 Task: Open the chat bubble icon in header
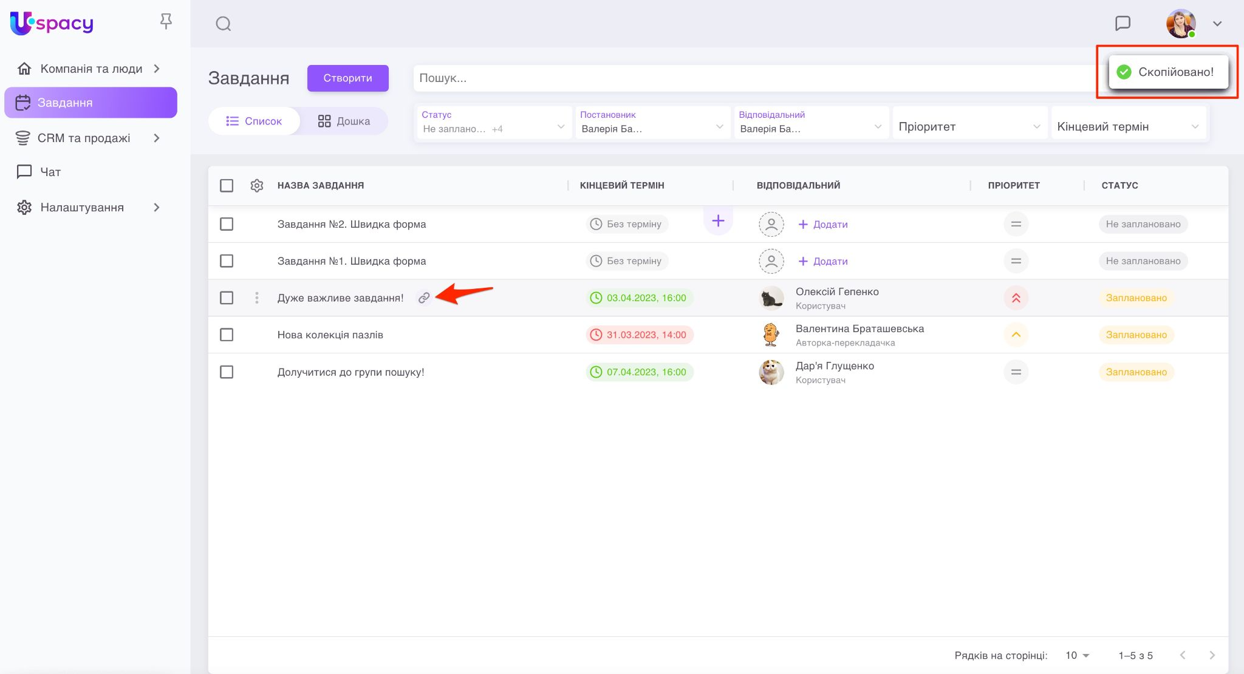pos(1123,23)
